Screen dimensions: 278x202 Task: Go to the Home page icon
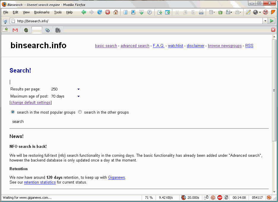(116, 12)
